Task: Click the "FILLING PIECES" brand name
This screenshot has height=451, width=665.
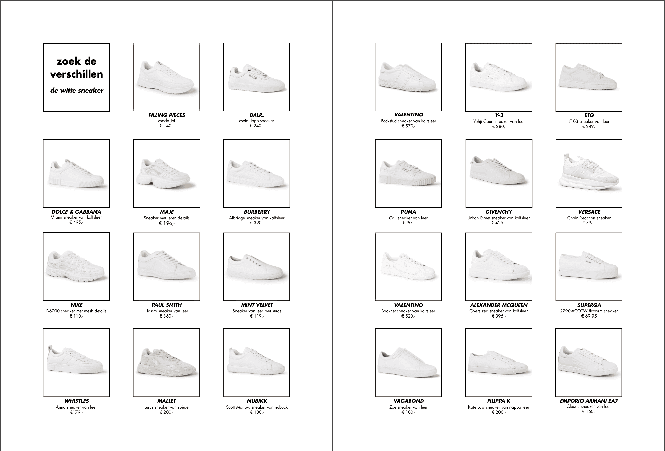Action: [167, 115]
